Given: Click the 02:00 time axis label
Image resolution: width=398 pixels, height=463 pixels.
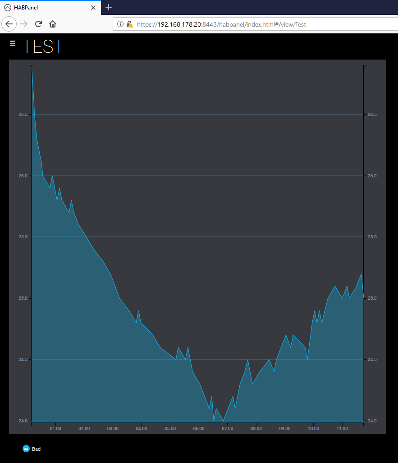Looking at the screenshot, I should [84, 428].
